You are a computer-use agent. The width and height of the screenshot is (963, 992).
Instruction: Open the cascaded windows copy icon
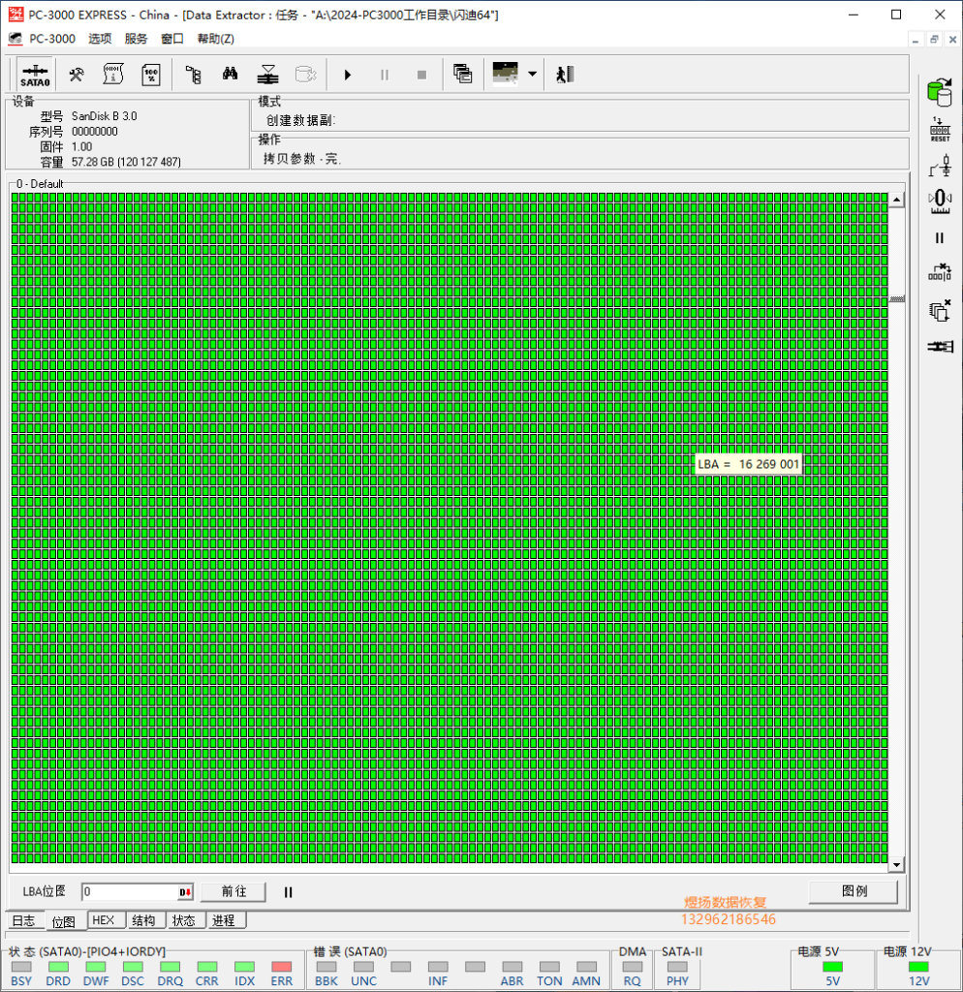[462, 74]
